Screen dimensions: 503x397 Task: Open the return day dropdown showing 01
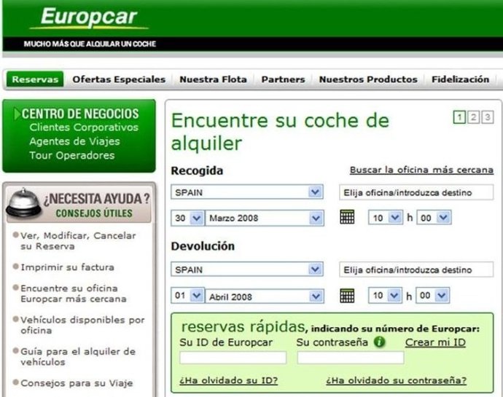point(187,295)
